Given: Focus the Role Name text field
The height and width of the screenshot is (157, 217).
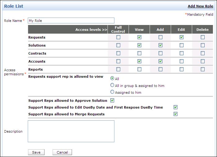Looking at the screenshot, I should coord(71,21).
